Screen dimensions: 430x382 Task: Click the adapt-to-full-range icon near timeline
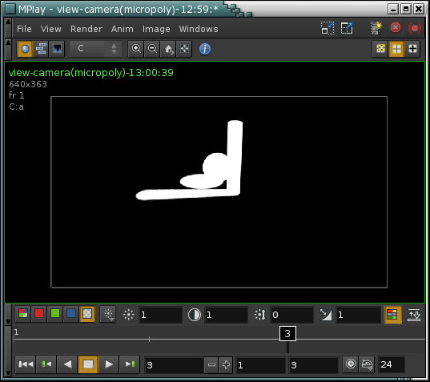[x=414, y=315]
